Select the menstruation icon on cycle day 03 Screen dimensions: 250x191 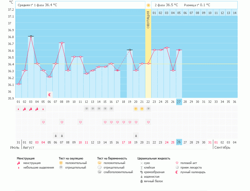click(31, 109)
